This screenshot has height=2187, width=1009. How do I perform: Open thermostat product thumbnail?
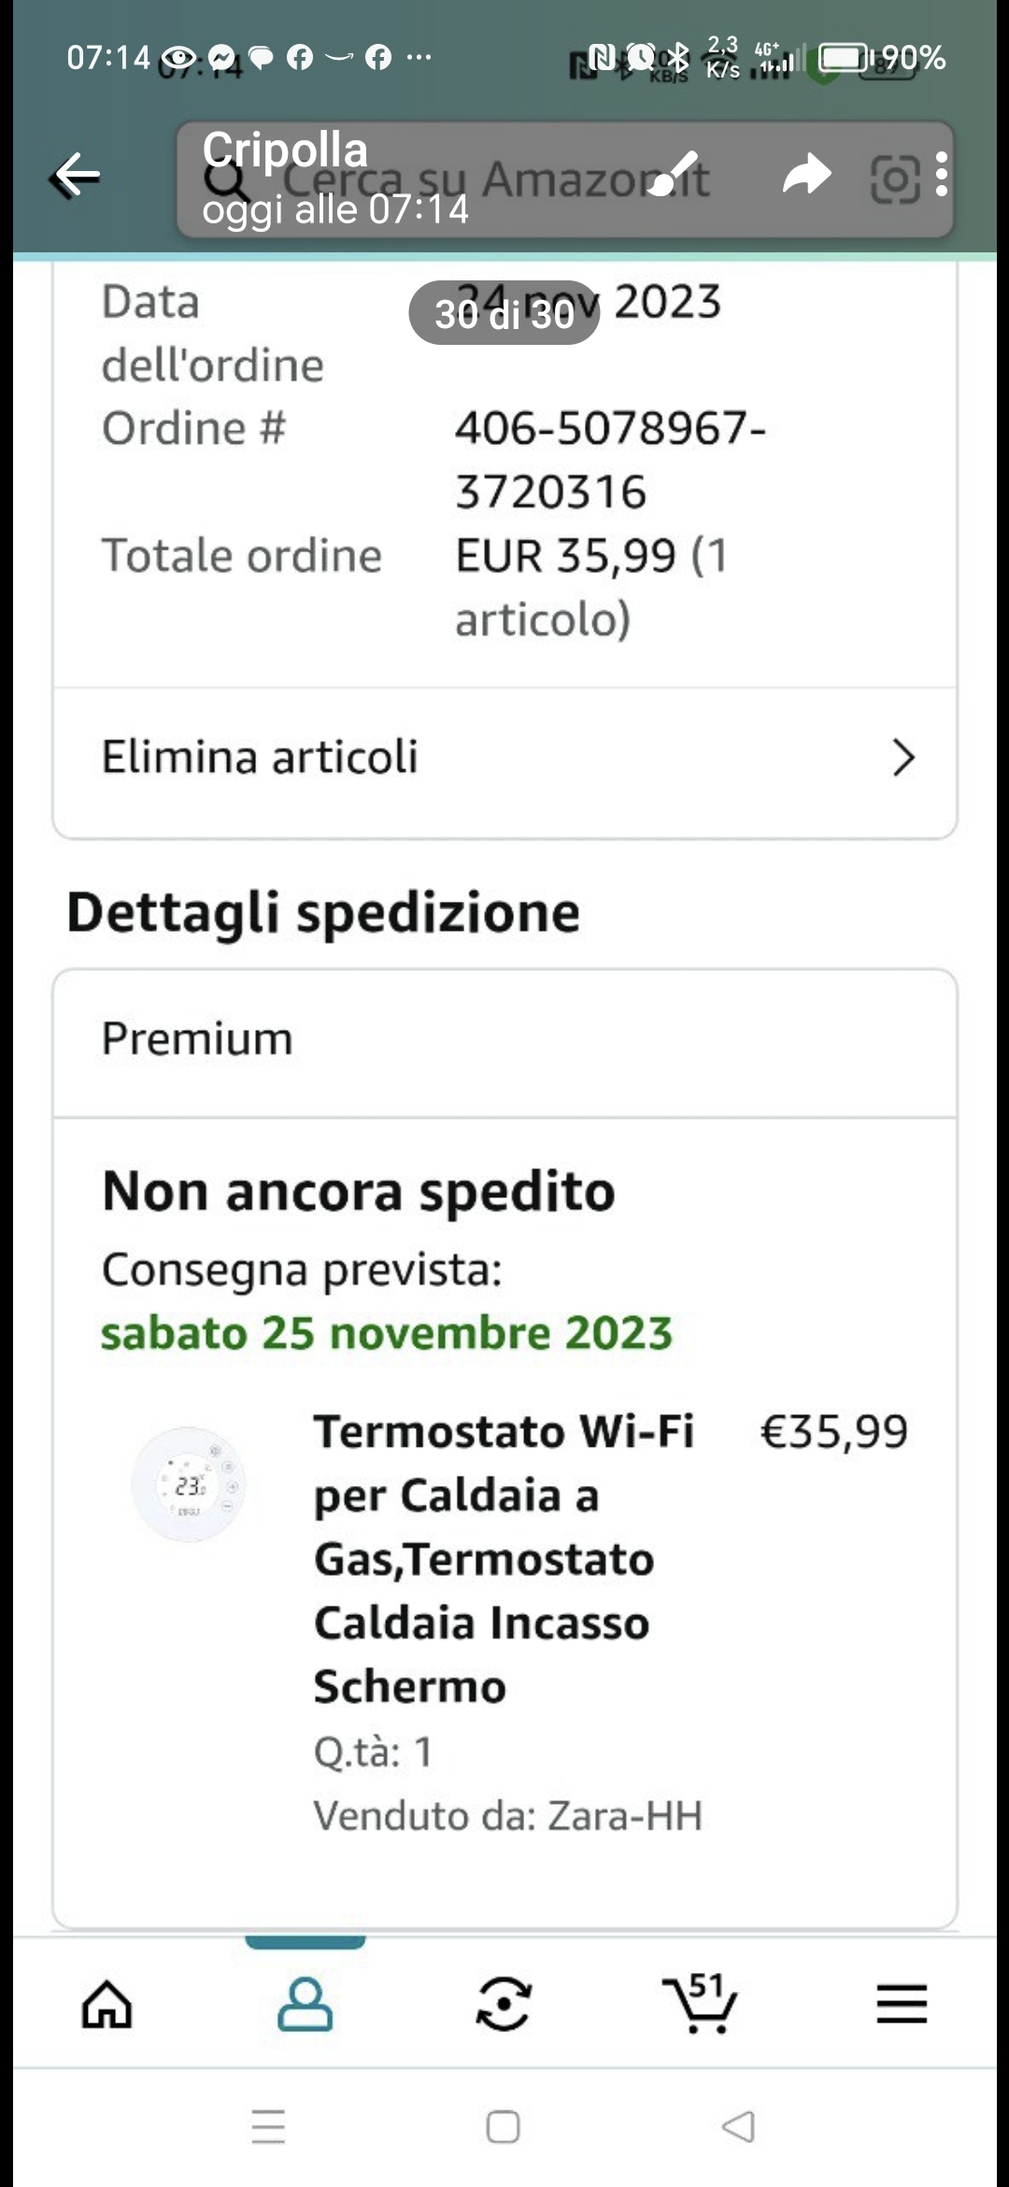point(189,1484)
